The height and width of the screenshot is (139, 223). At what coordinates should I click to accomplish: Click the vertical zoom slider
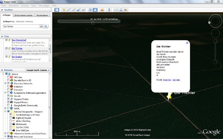point(215,52)
